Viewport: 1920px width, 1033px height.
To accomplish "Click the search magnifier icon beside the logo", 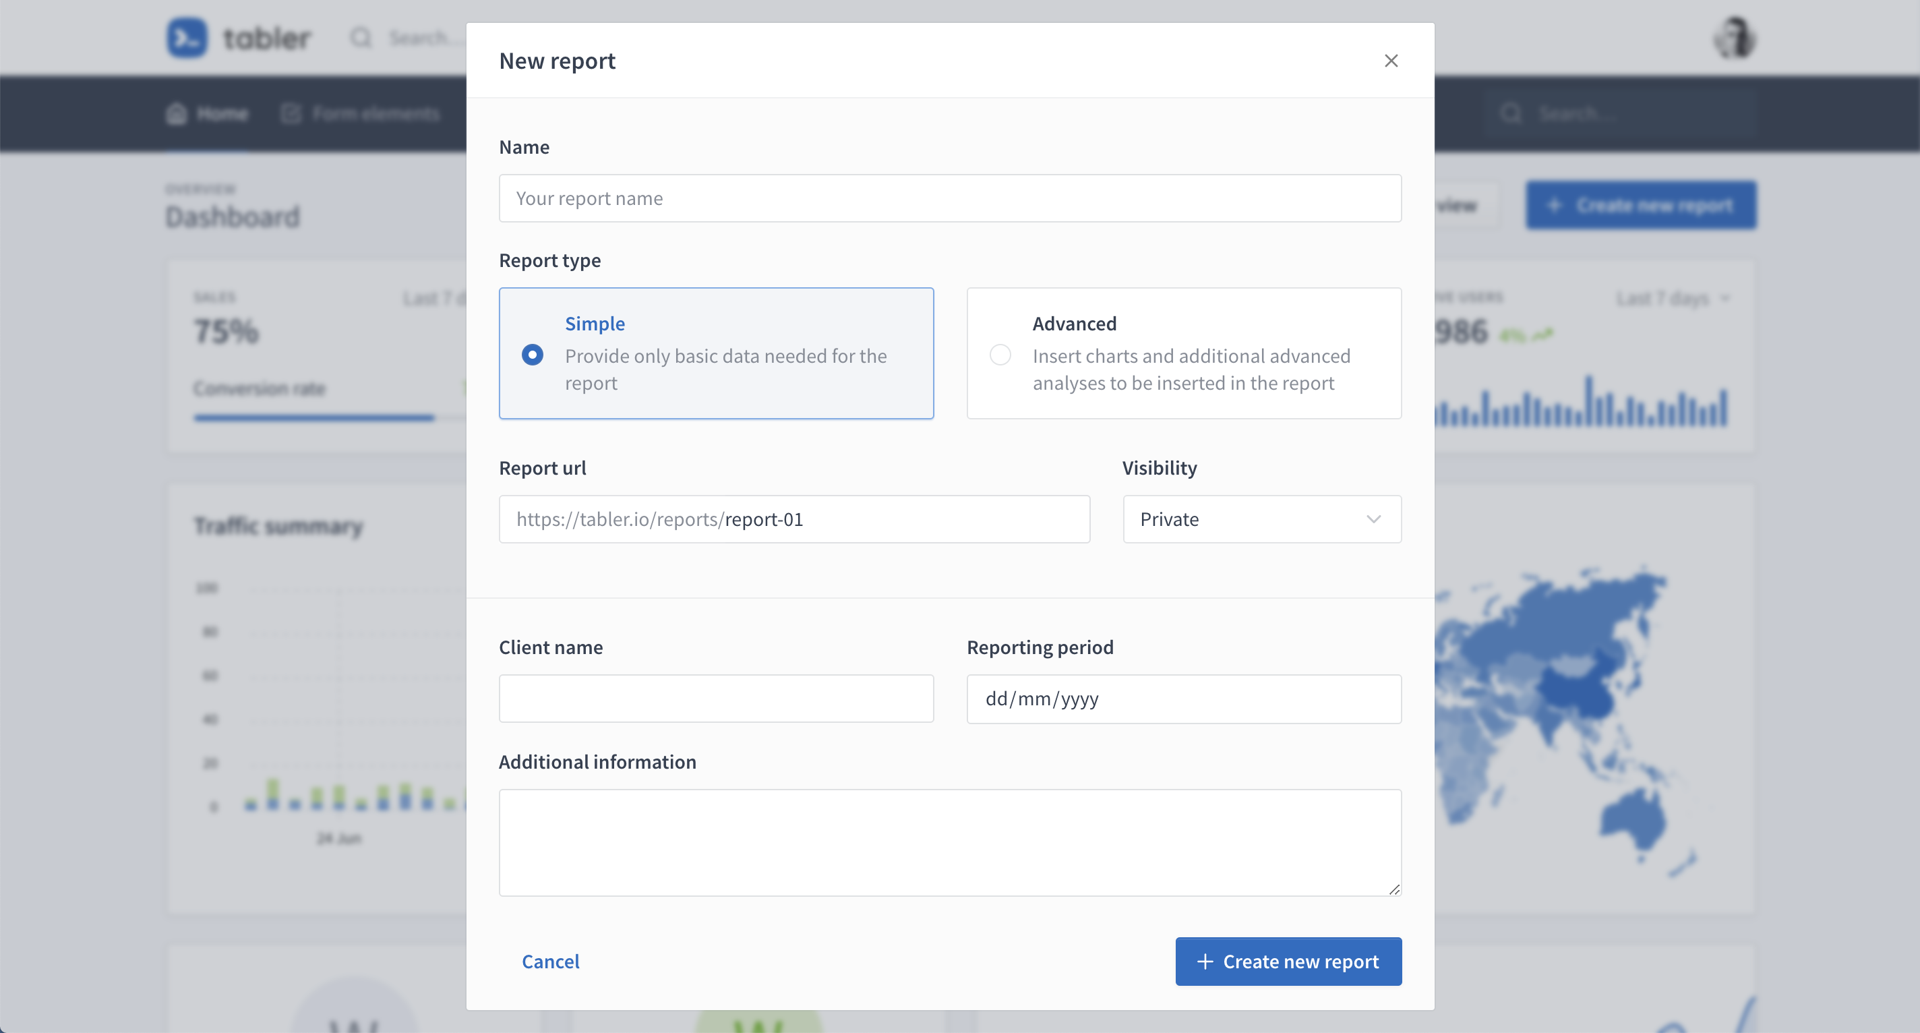I will 361,37.
